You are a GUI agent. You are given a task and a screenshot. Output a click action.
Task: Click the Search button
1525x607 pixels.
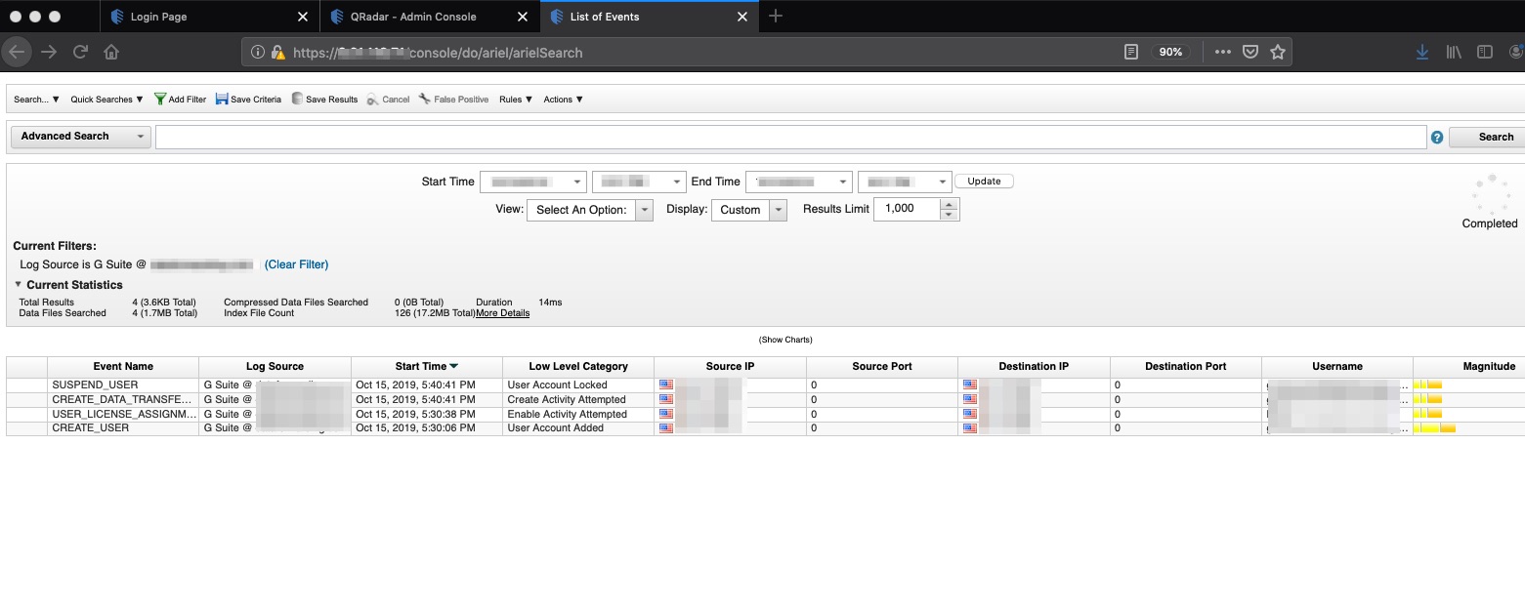coord(1489,137)
